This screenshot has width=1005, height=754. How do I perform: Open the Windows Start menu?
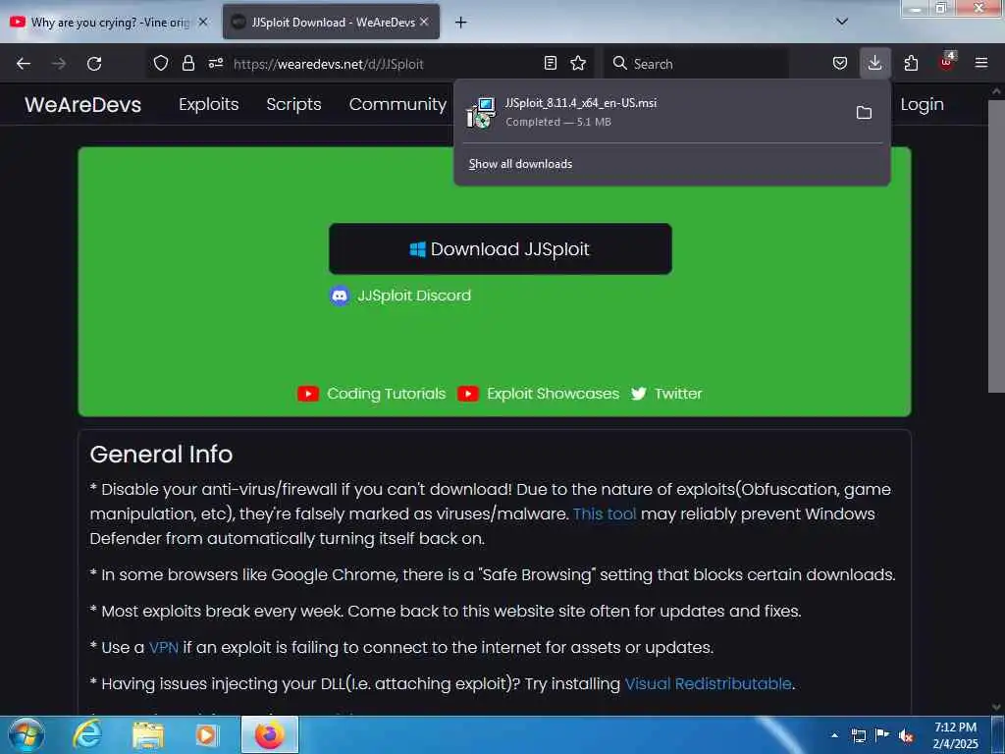(26, 734)
